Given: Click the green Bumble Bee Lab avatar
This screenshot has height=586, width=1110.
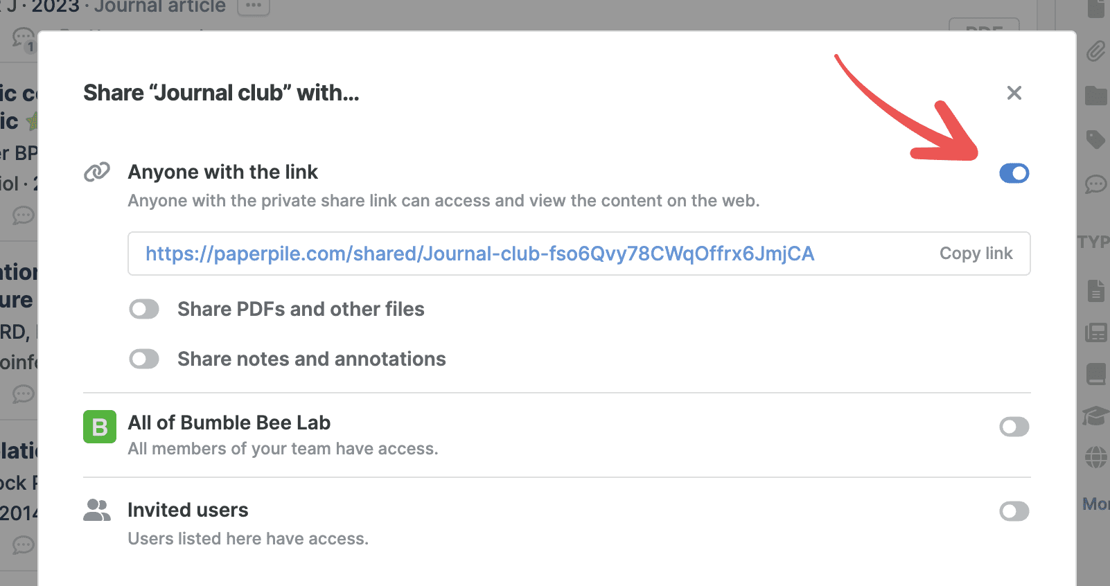Looking at the screenshot, I should (x=100, y=427).
